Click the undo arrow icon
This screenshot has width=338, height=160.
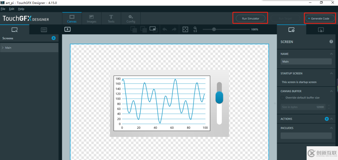point(165,29)
